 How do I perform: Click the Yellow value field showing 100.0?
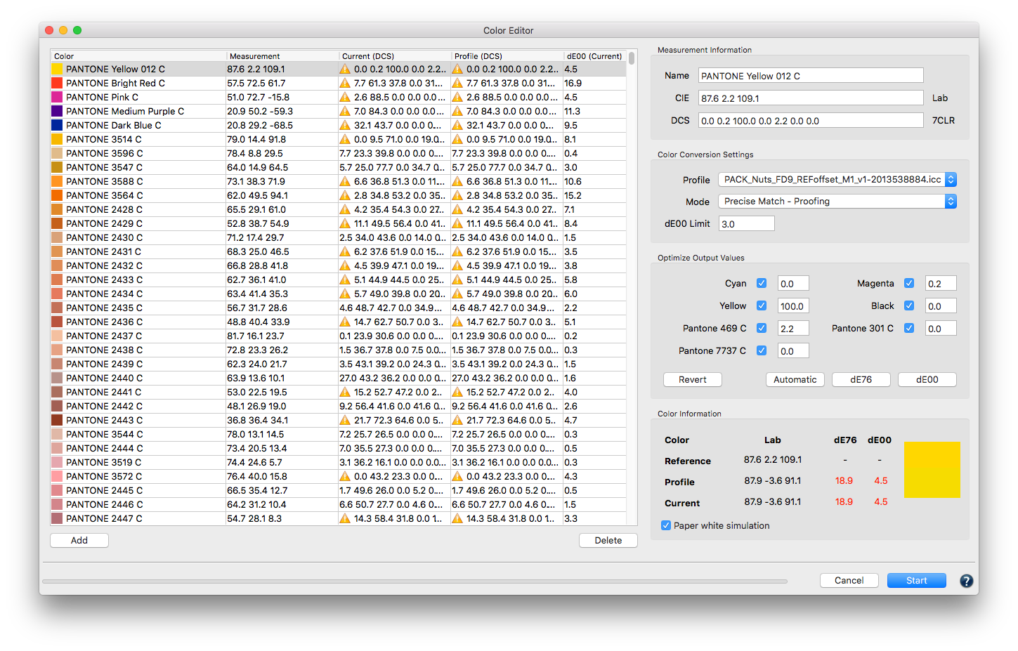click(x=793, y=306)
